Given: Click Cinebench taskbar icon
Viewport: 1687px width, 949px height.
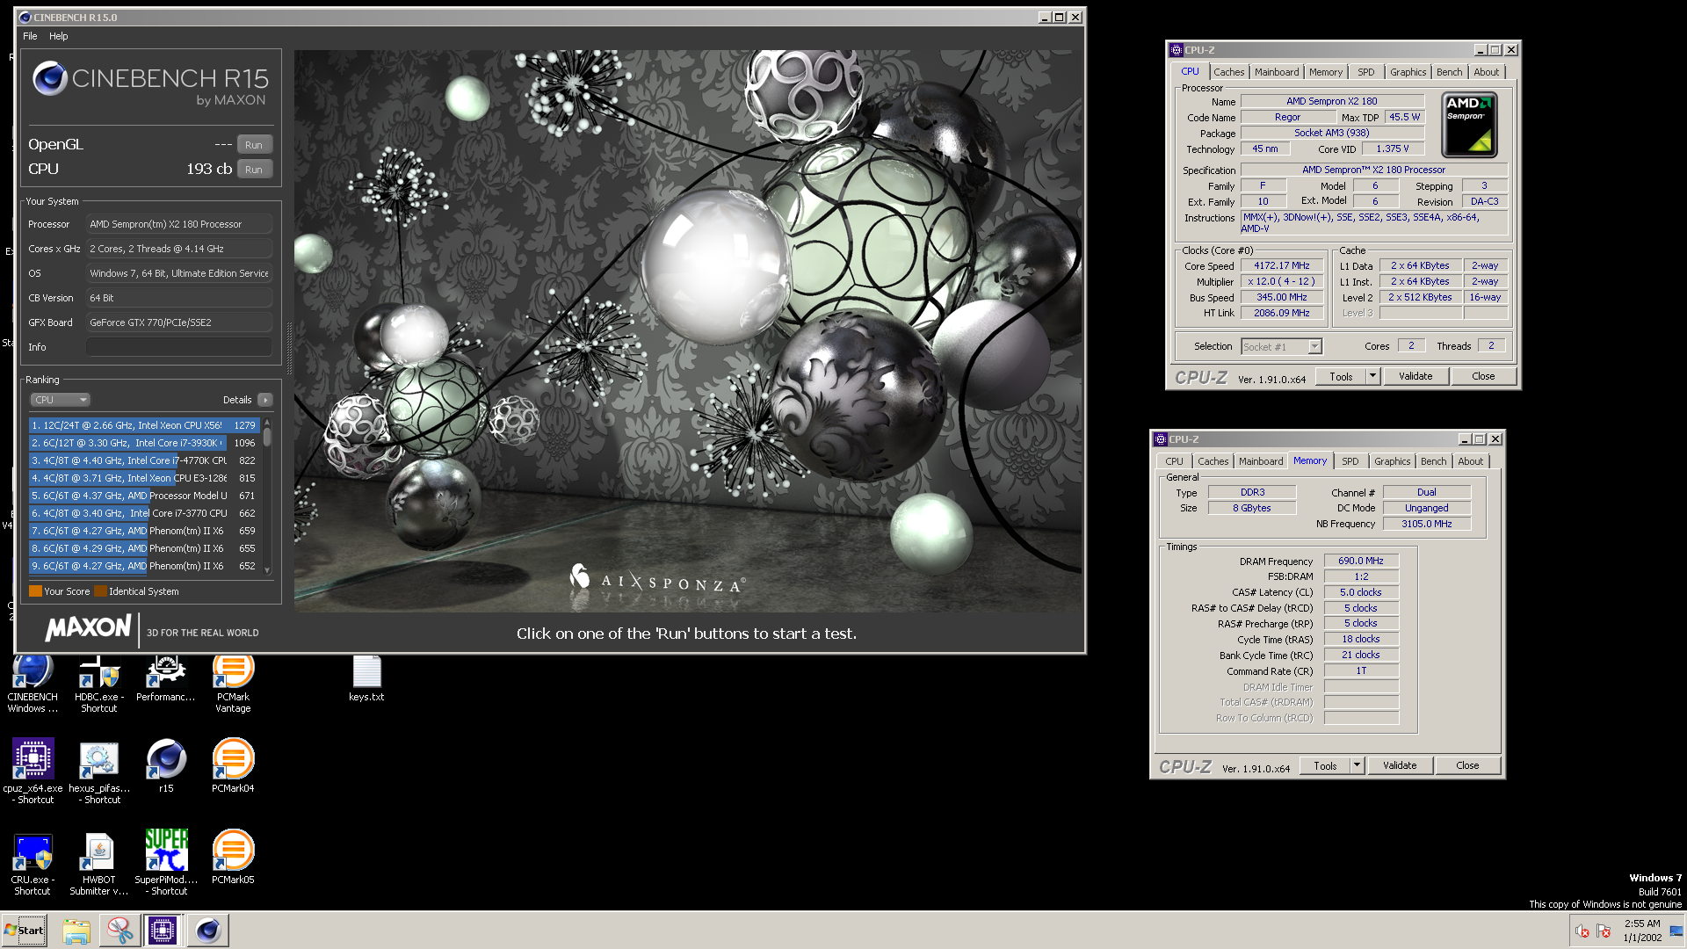Looking at the screenshot, I should [x=207, y=931].
